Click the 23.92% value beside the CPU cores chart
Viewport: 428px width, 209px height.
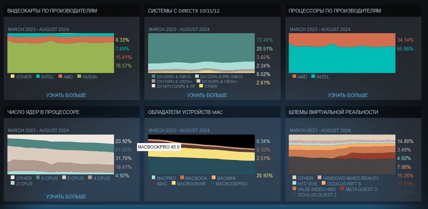click(x=124, y=141)
